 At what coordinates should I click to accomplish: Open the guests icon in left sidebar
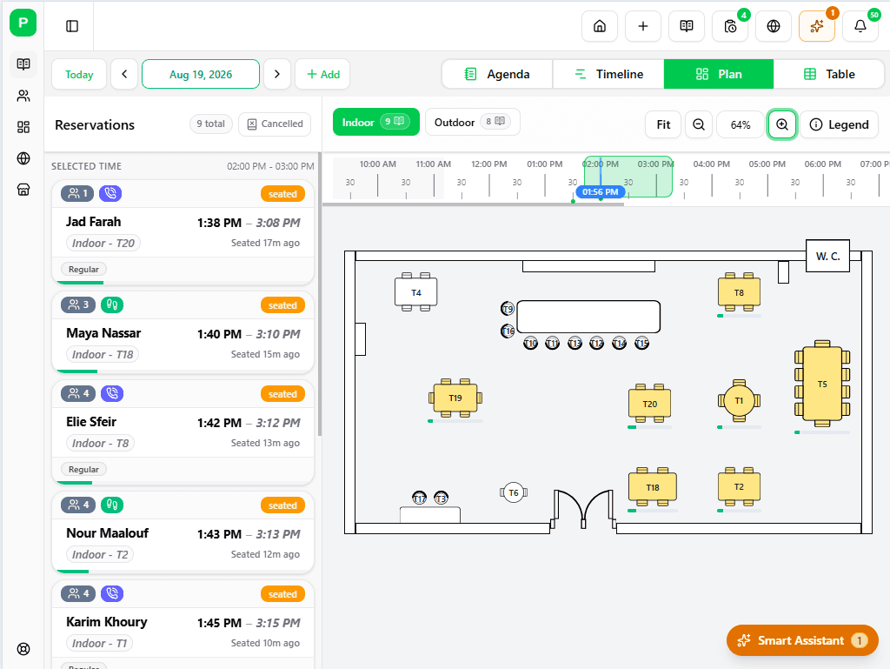[x=23, y=96]
